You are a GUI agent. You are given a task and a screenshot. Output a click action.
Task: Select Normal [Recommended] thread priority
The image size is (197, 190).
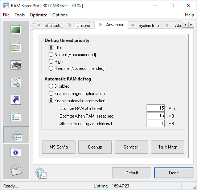[x=72, y=55]
